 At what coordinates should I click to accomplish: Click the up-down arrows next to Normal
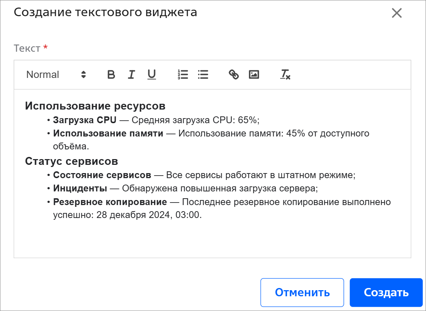tap(84, 74)
